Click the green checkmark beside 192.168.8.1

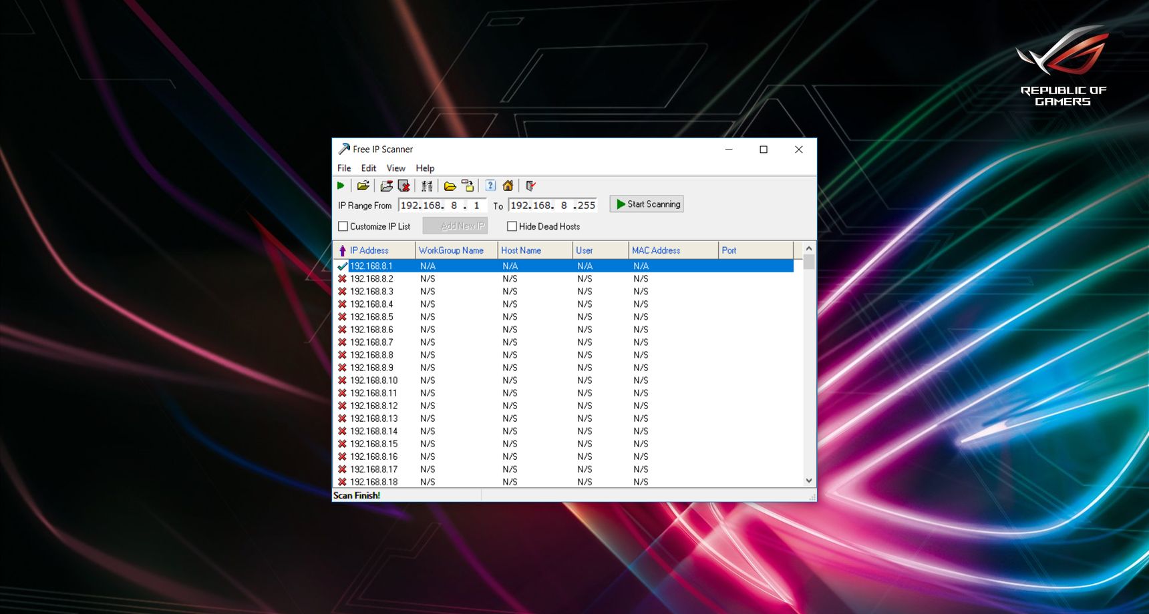342,266
